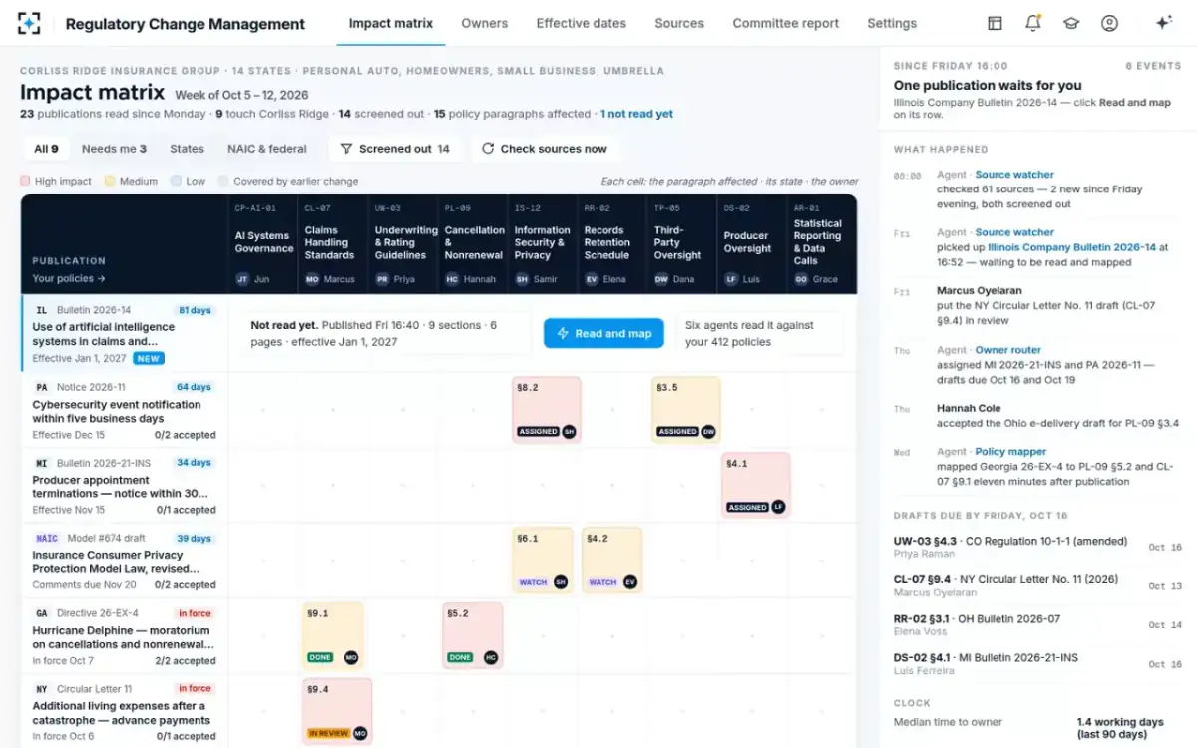Open the Sources tab
1197x748 pixels.
point(679,23)
